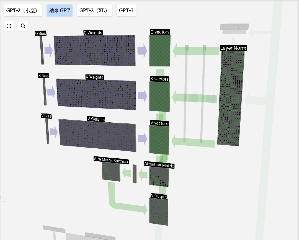Select the K vectors green block
The height and width of the screenshot is (240, 299).
tap(159, 96)
